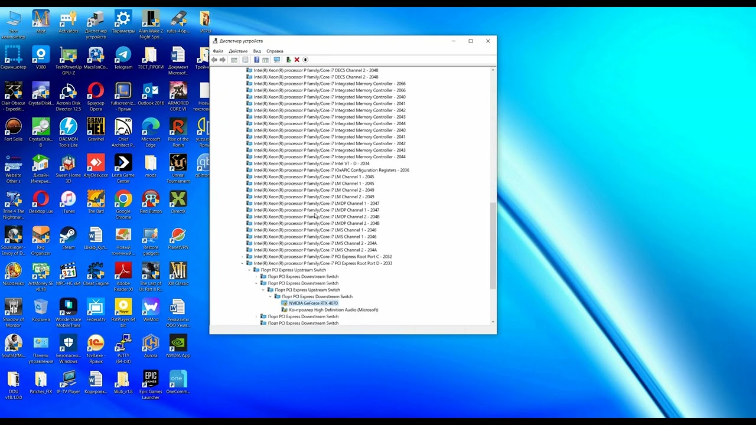Image resolution: width=756 pixels, height=425 pixels.
Task: Select the Скриншотер desktop icon
Action: pos(13,58)
